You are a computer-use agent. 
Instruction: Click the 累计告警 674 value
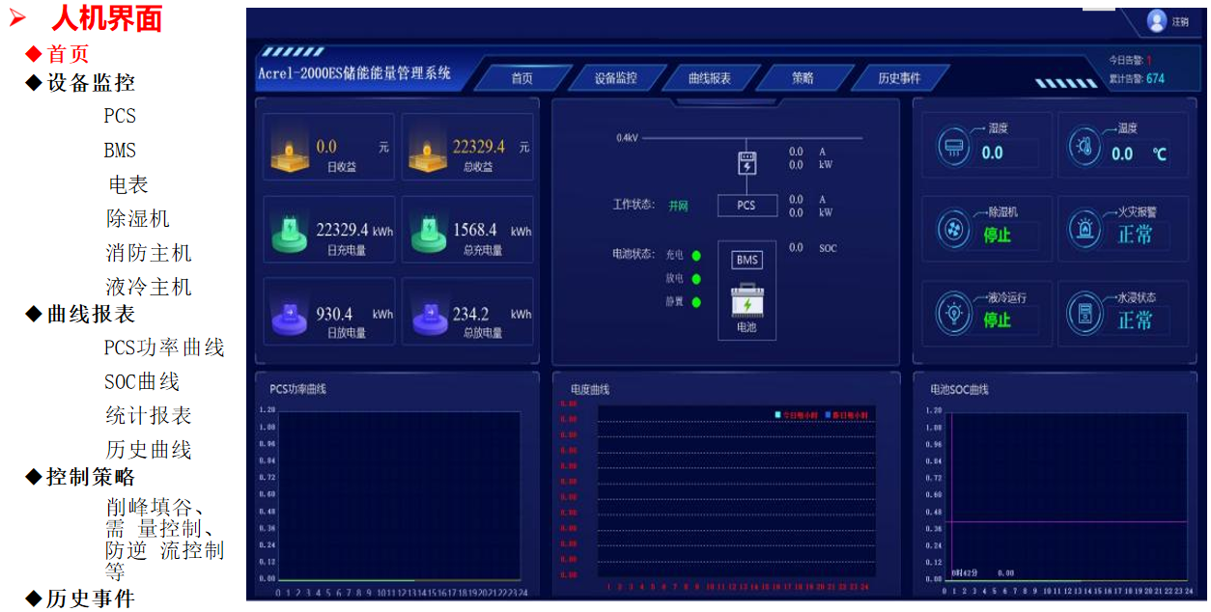click(x=1155, y=78)
